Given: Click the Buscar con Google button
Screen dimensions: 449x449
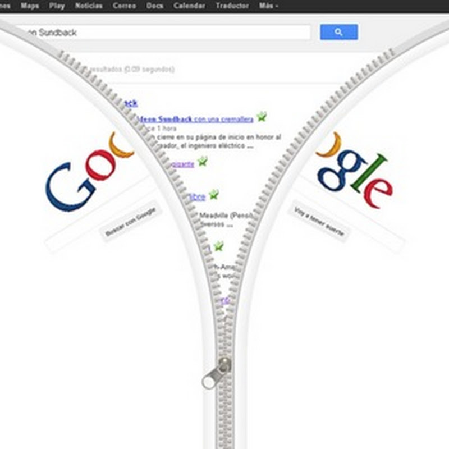Looking at the screenshot, I should click(130, 222).
